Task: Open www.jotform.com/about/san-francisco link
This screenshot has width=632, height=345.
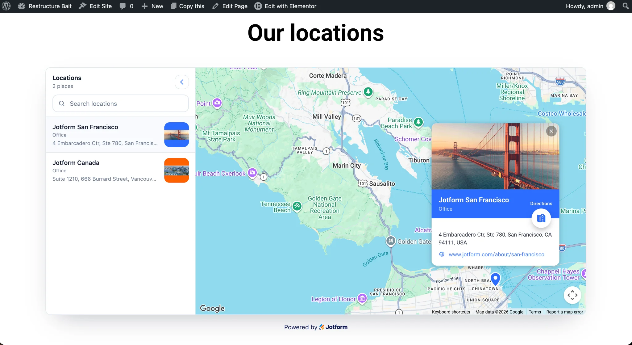Action: point(496,255)
